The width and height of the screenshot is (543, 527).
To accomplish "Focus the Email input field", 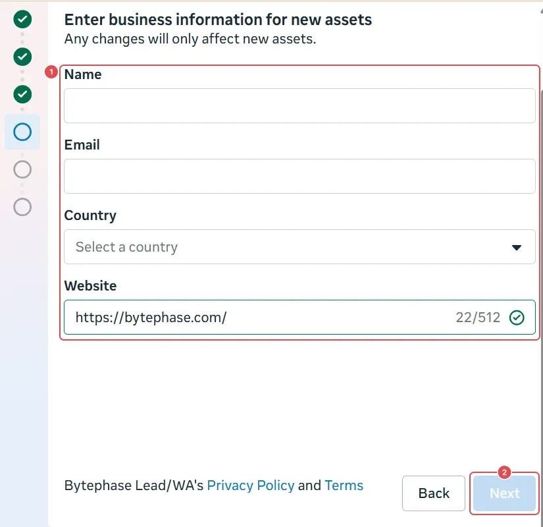I will pyautogui.click(x=299, y=176).
